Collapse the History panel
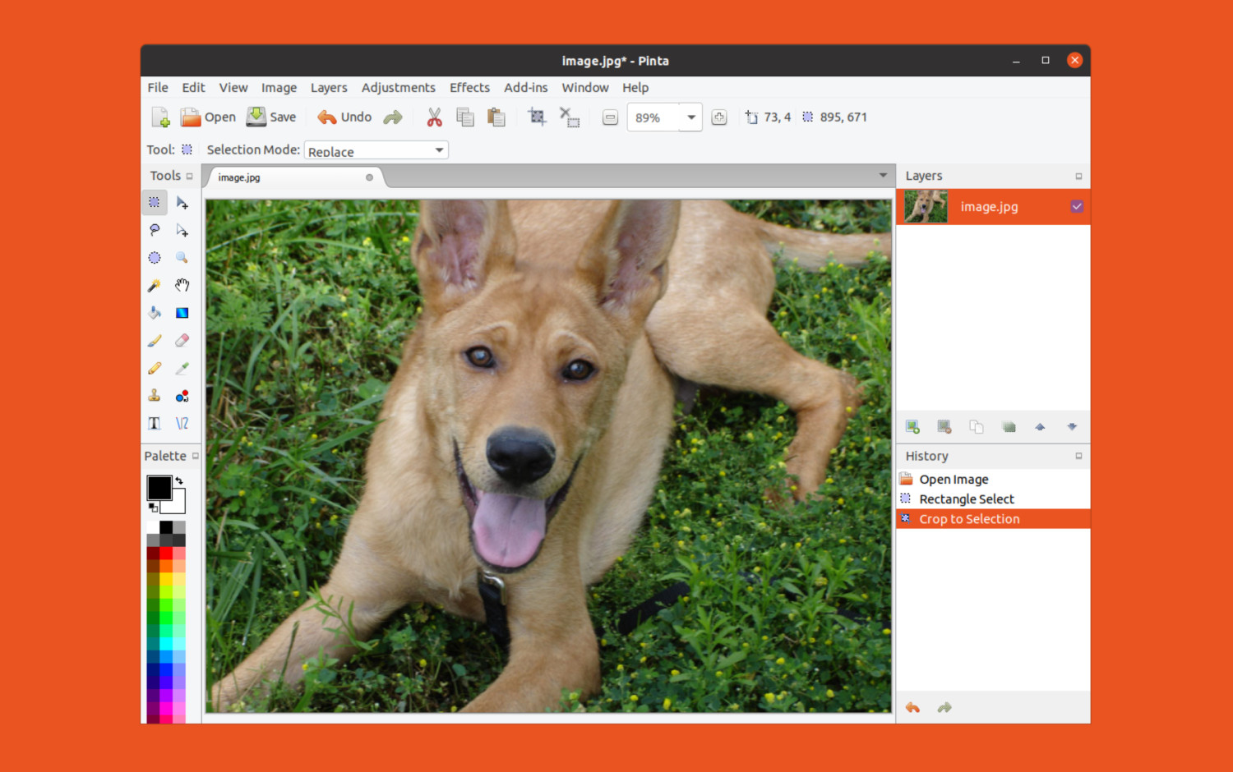Screen dimensions: 1233x772 tap(1078, 456)
